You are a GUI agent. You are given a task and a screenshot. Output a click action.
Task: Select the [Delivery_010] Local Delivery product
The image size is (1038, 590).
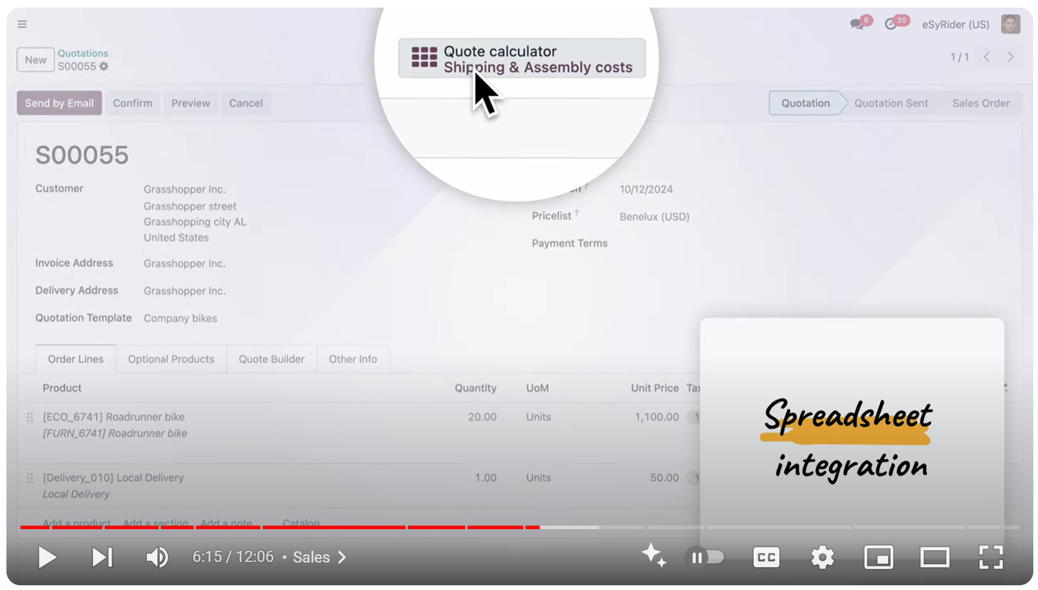click(113, 478)
